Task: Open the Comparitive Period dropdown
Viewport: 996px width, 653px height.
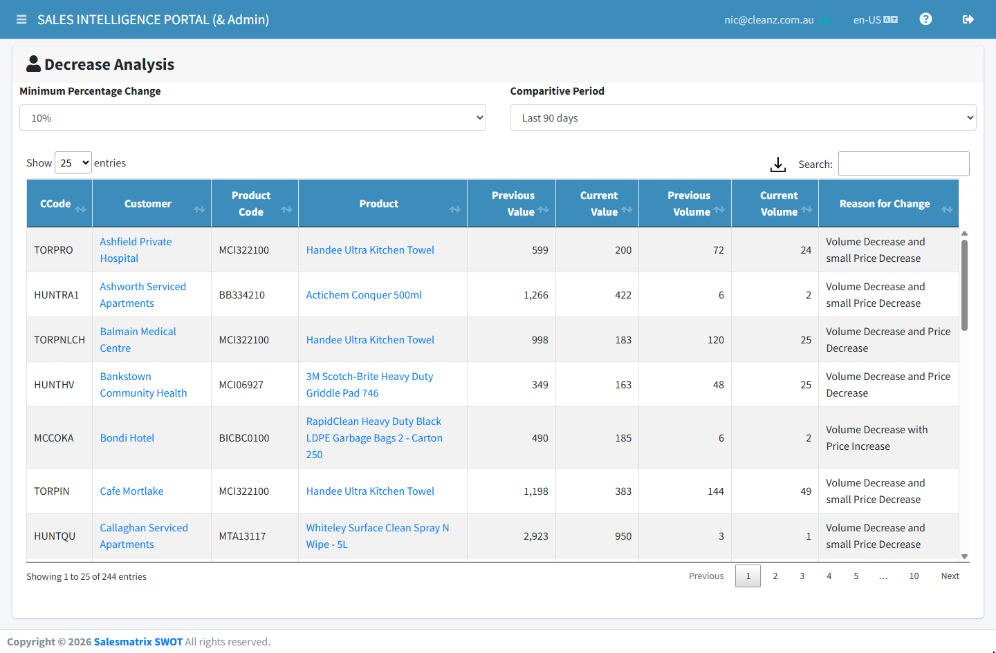Action: [x=744, y=117]
